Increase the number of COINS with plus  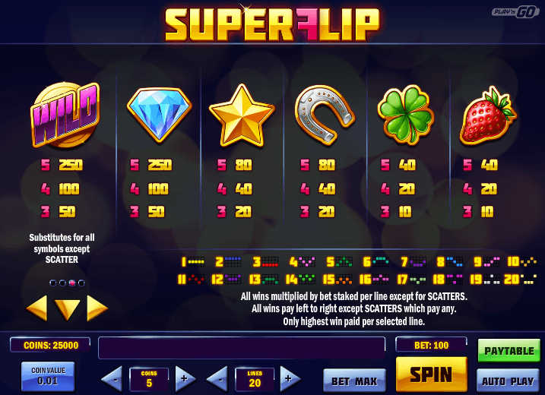pos(185,379)
